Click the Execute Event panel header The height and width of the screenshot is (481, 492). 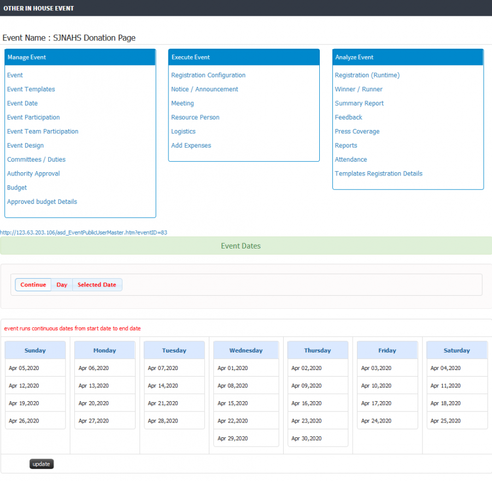[x=244, y=57]
